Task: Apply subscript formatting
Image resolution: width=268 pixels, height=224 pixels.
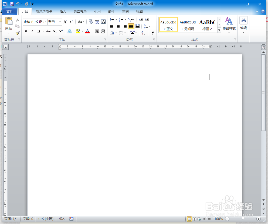Action: [x=55, y=31]
